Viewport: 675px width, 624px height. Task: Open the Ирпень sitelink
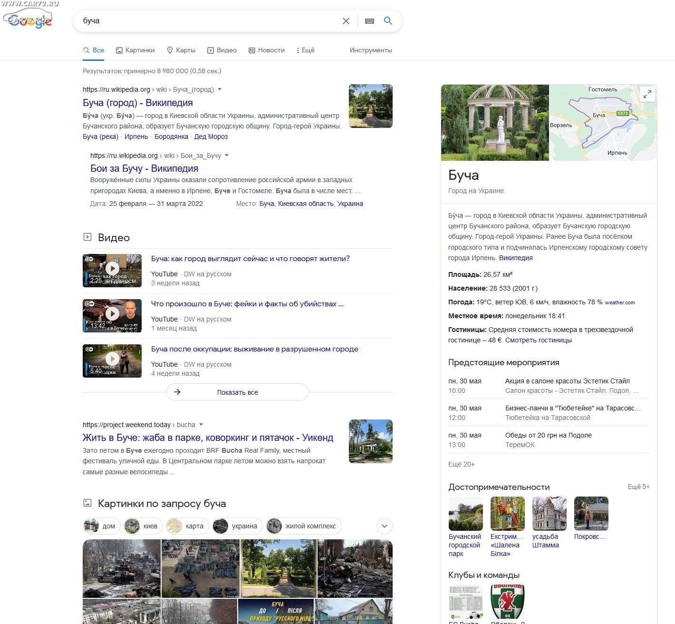(136, 136)
